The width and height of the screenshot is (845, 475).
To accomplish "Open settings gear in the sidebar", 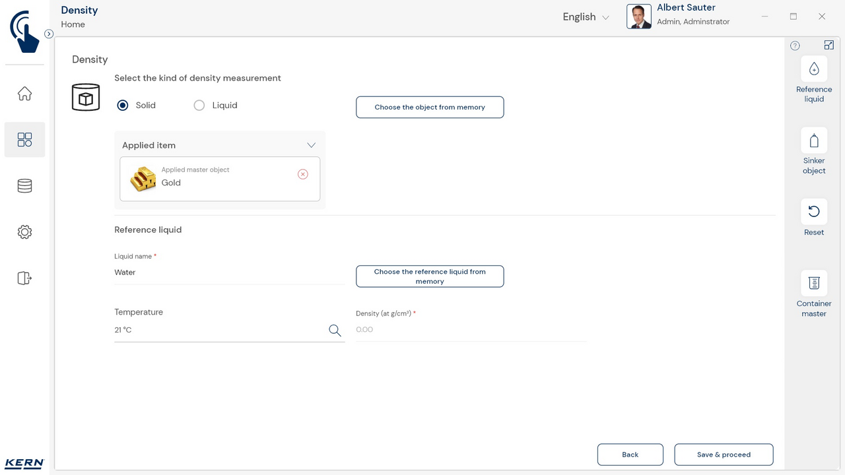I will 24,232.
